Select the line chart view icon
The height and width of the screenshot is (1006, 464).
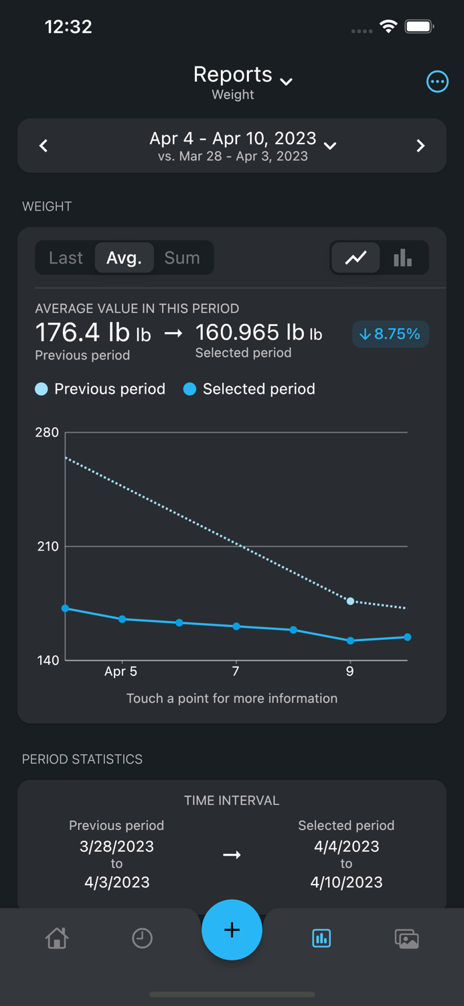[x=356, y=258]
